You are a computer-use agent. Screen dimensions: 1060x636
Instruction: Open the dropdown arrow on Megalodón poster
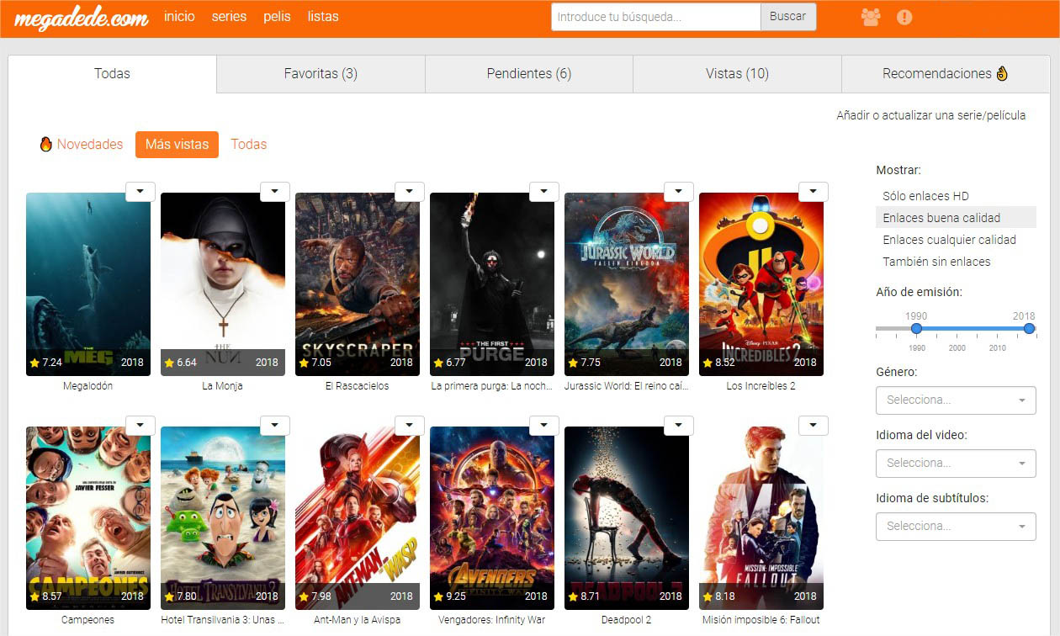coord(140,192)
